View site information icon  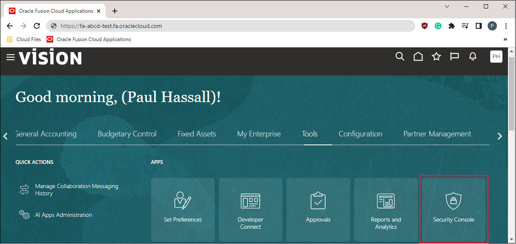(54, 26)
